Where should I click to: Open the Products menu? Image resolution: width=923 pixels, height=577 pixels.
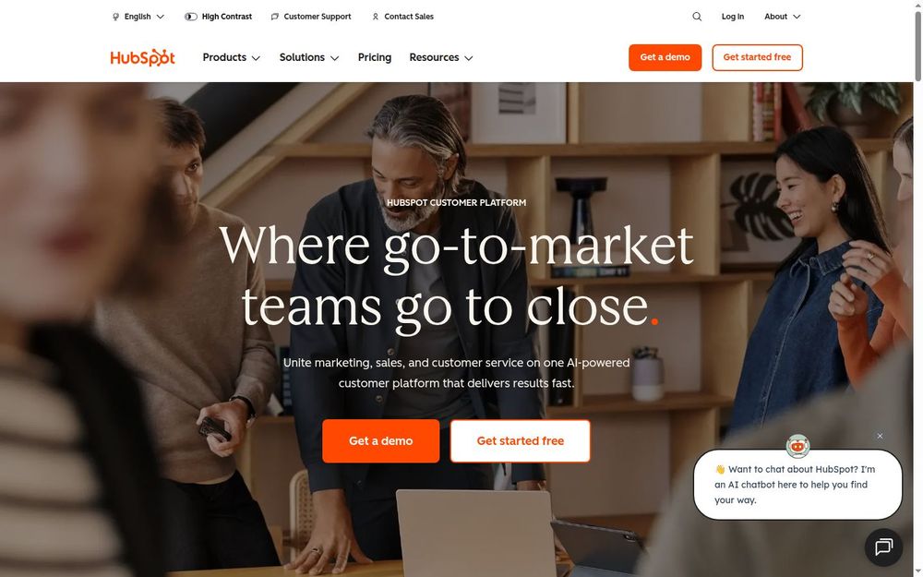(x=232, y=57)
